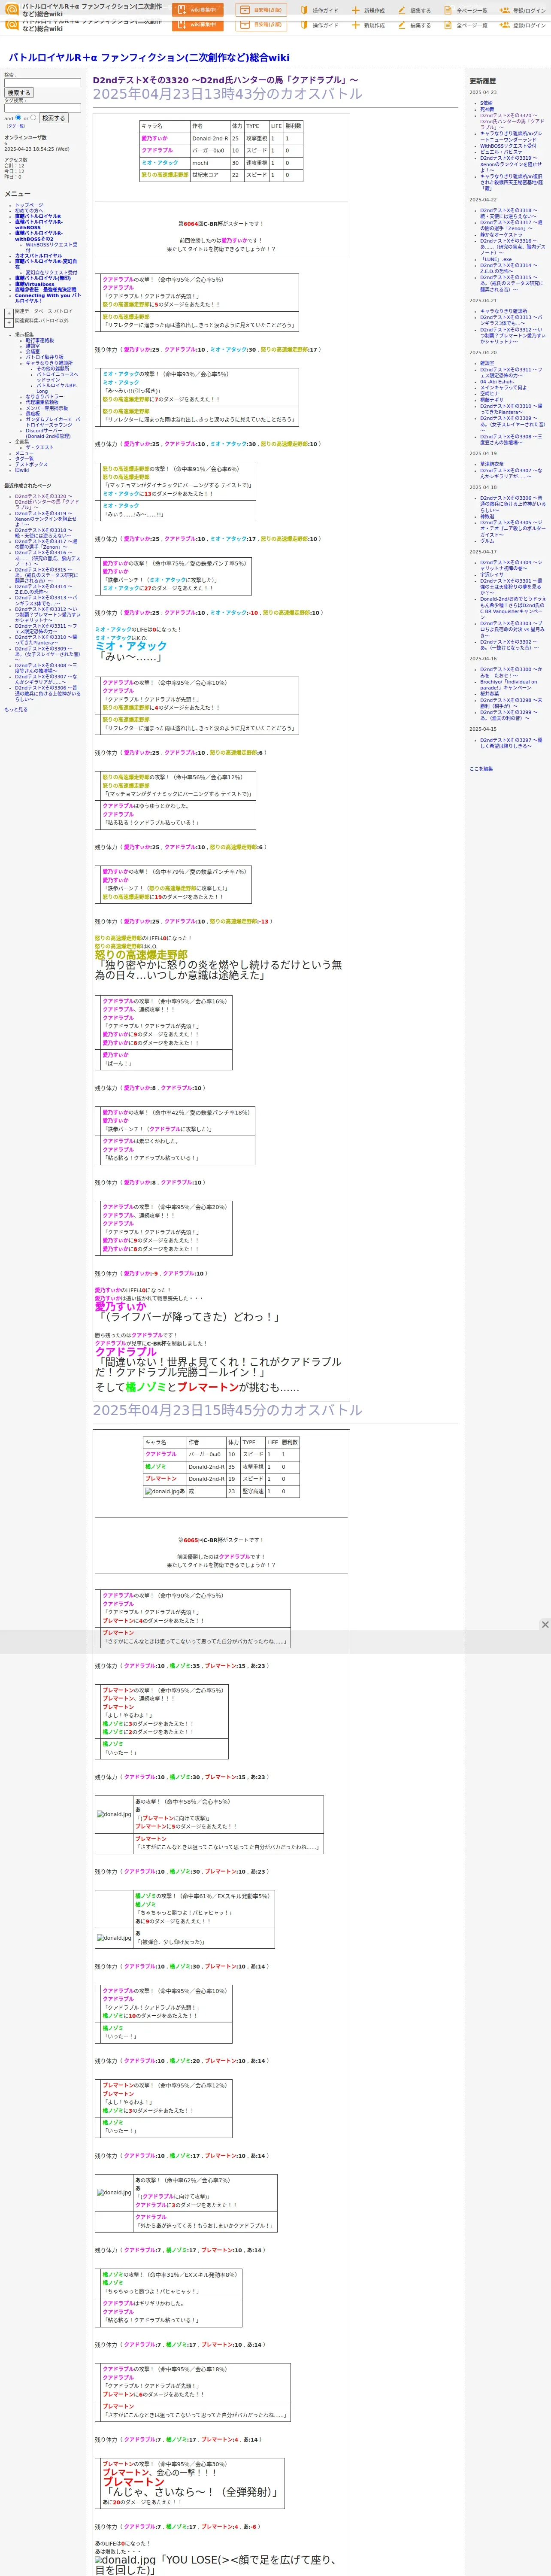This screenshot has width=551, height=2576.
Task: Open 桜井春菜 history link
Action: [489, 693]
